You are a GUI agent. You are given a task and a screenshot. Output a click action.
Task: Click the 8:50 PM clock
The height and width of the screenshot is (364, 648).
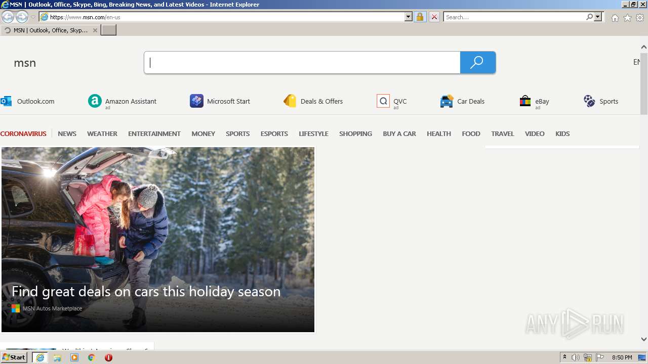pyautogui.click(x=622, y=357)
